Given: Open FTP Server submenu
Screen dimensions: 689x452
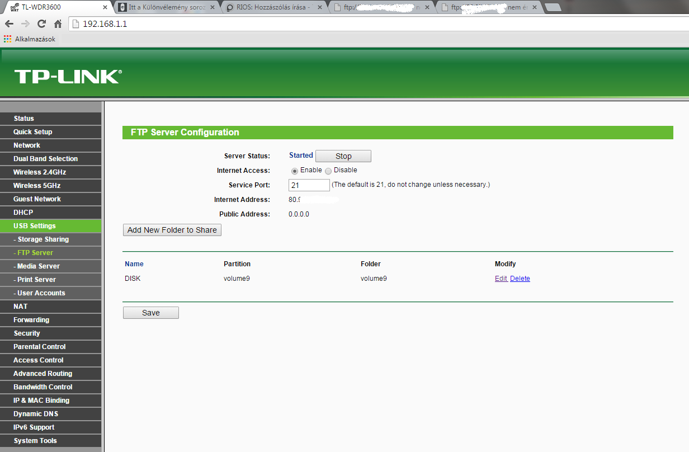Looking at the screenshot, I should click(x=51, y=253).
